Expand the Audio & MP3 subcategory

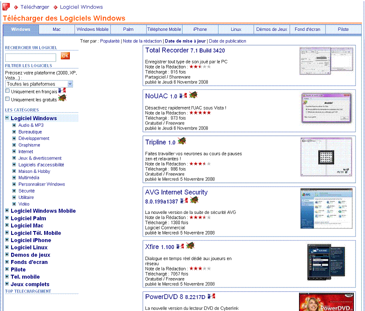[14, 125]
